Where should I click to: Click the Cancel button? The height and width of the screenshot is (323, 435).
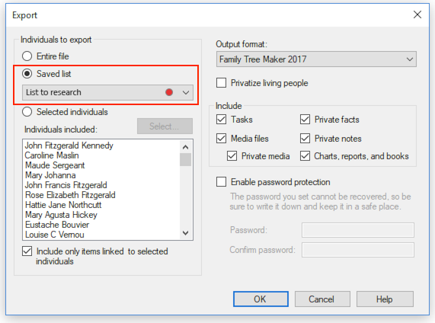pos(322,299)
